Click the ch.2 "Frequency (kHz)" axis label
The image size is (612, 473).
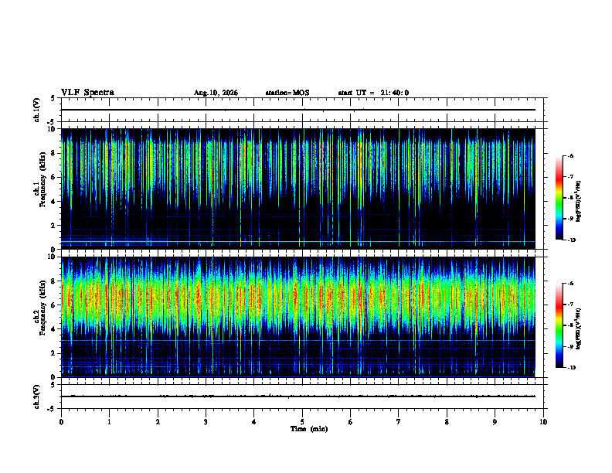click(42, 308)
